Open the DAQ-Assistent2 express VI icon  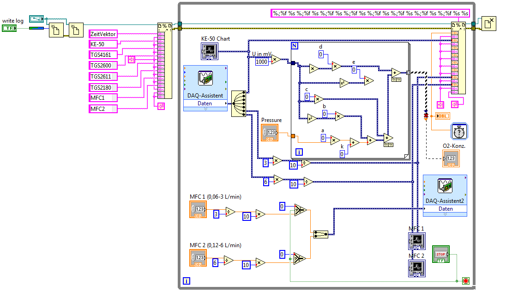445,186
